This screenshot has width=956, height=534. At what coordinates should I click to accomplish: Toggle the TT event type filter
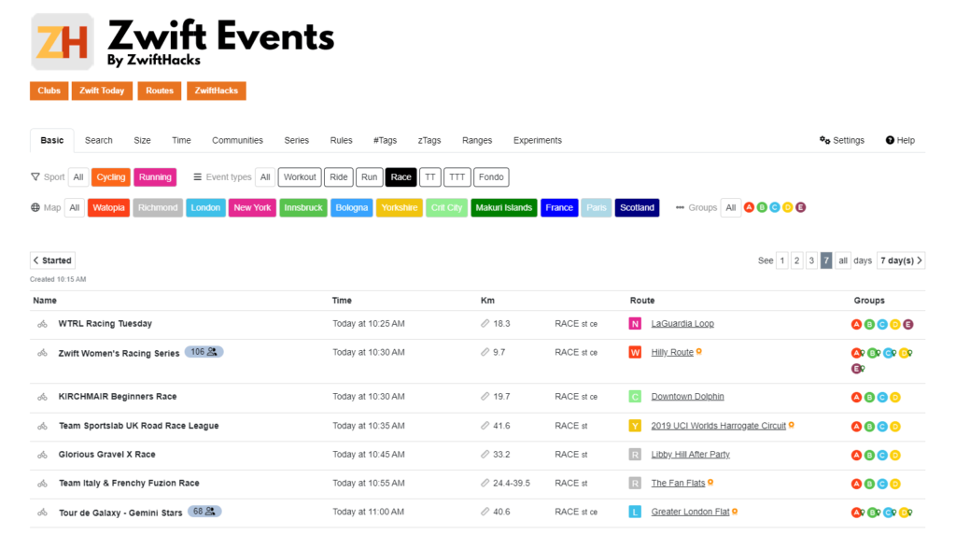click(429, 177)
